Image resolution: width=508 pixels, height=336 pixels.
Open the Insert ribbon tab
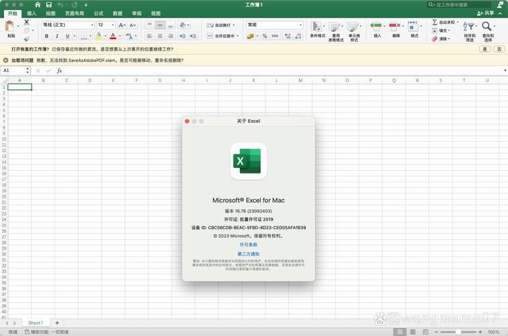[x=32, y=13]
